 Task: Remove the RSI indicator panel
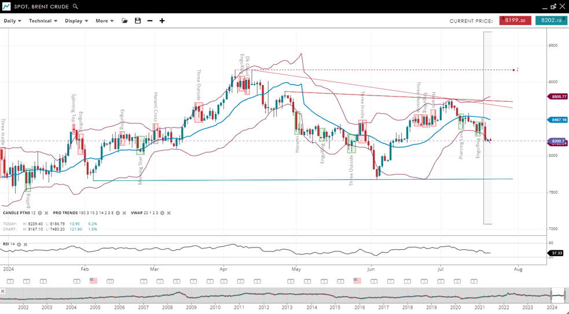[25, 245]
